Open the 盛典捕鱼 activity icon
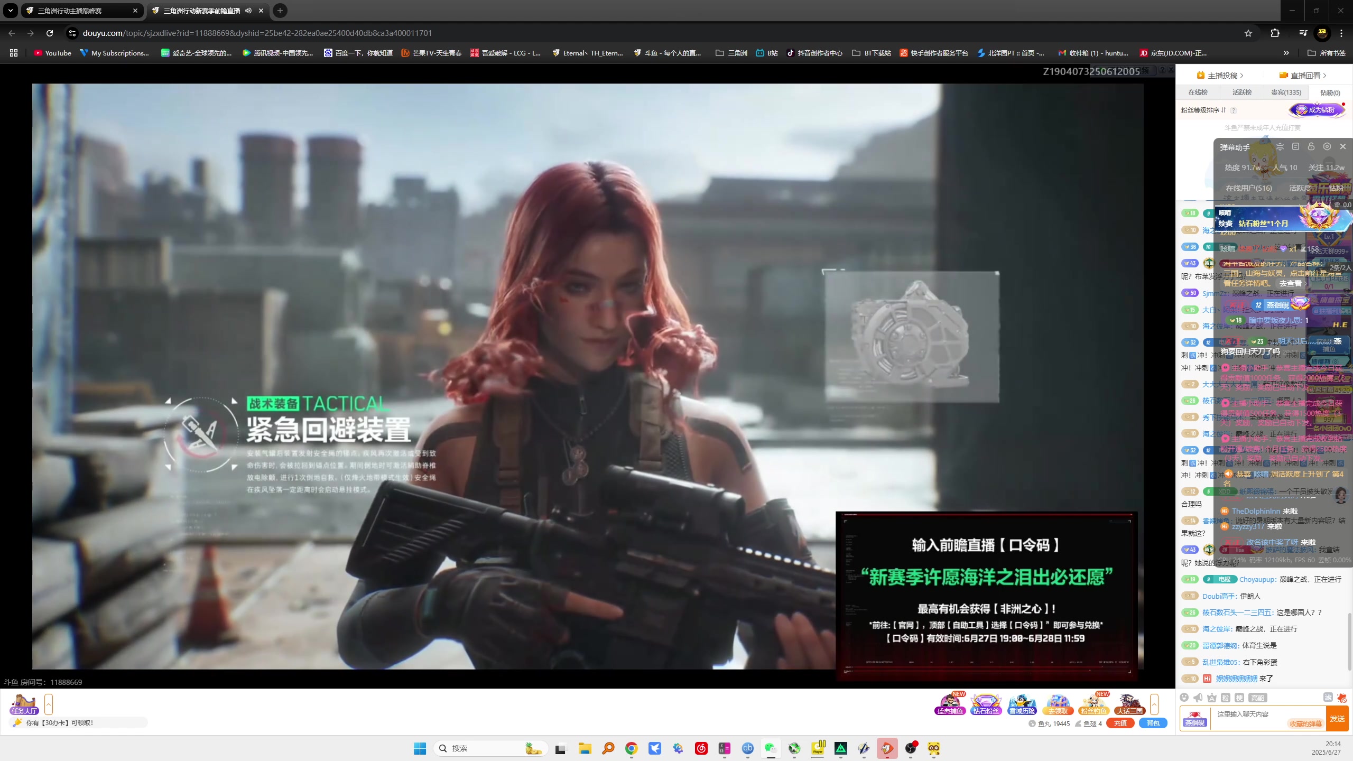Image resolution: width=1353 pixels, height=761 pixels. (x=950, y=704)
